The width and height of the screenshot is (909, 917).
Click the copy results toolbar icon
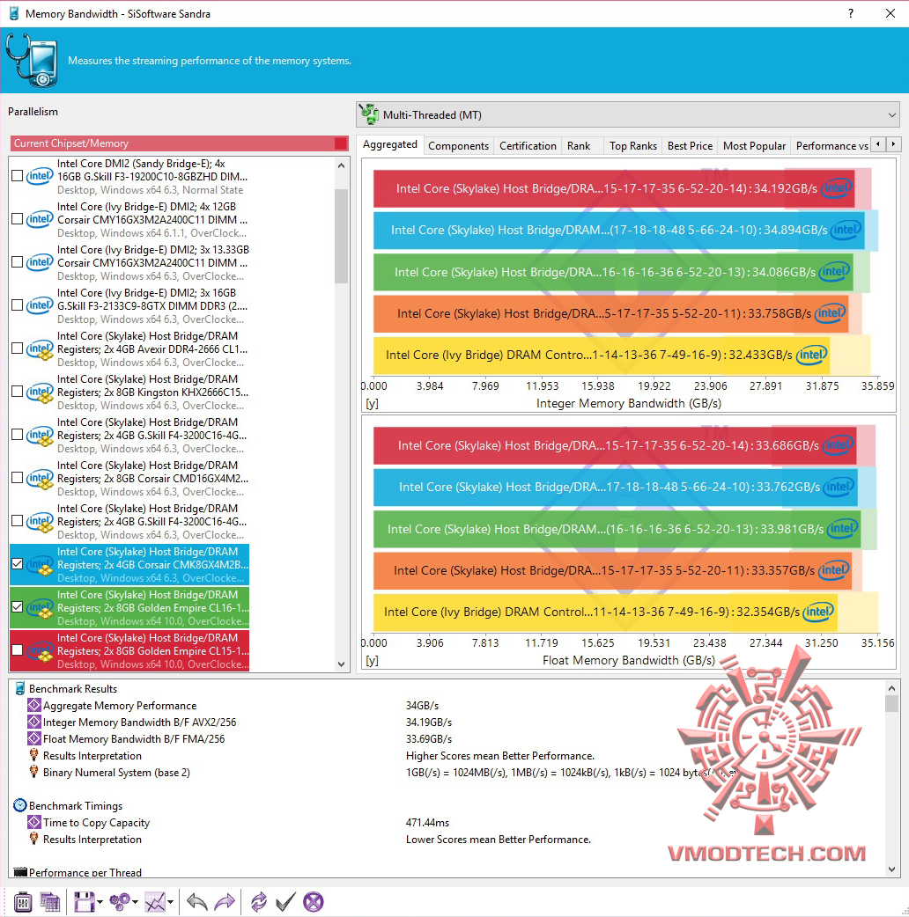click(49, 902)
